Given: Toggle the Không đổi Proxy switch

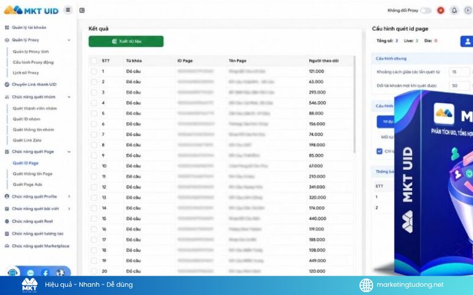Looking at the screenshot, I should pyautogui.click(x=426, y=11).
